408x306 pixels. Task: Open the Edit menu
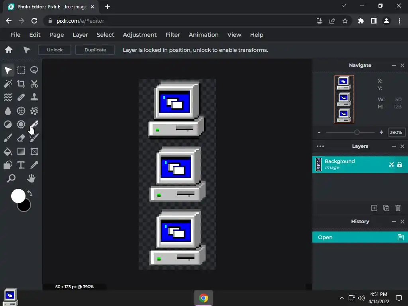point(35,35)
